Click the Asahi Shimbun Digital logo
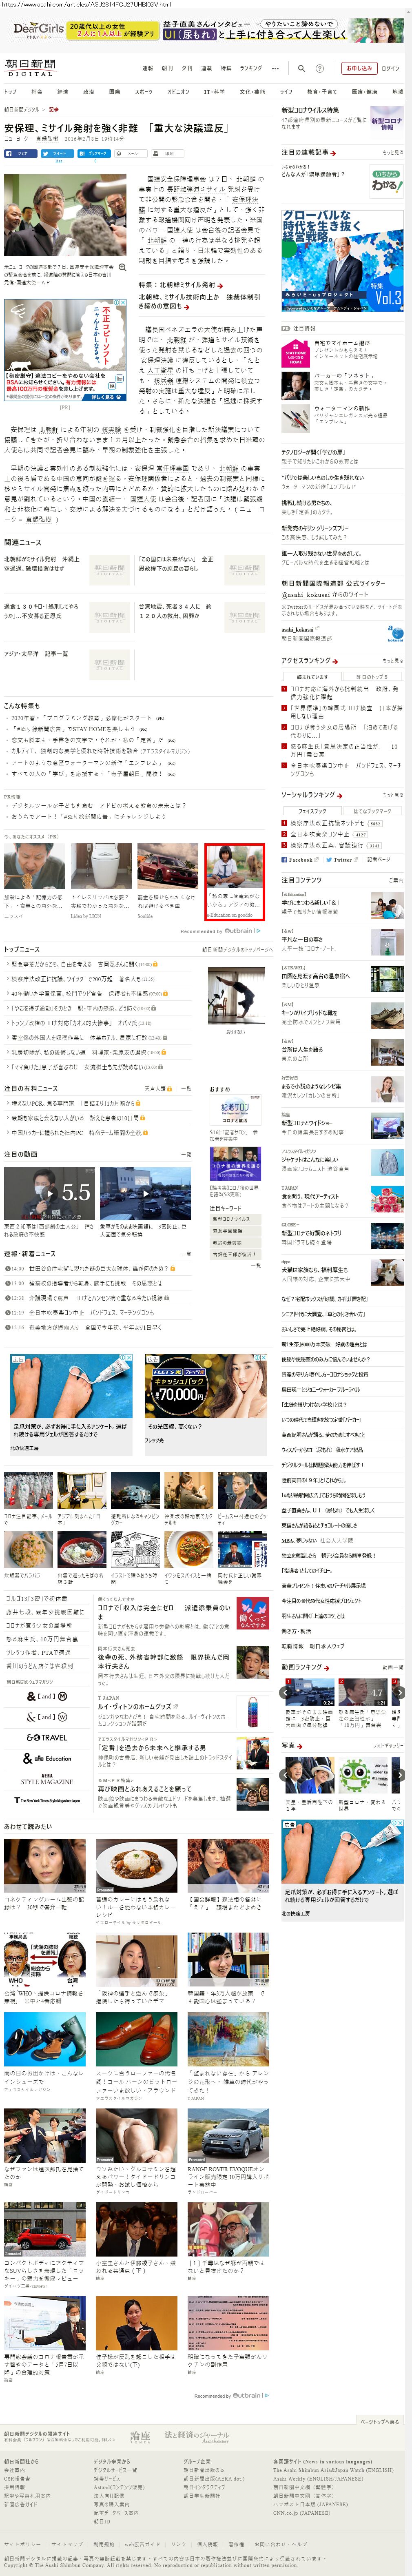 [30, 67]
